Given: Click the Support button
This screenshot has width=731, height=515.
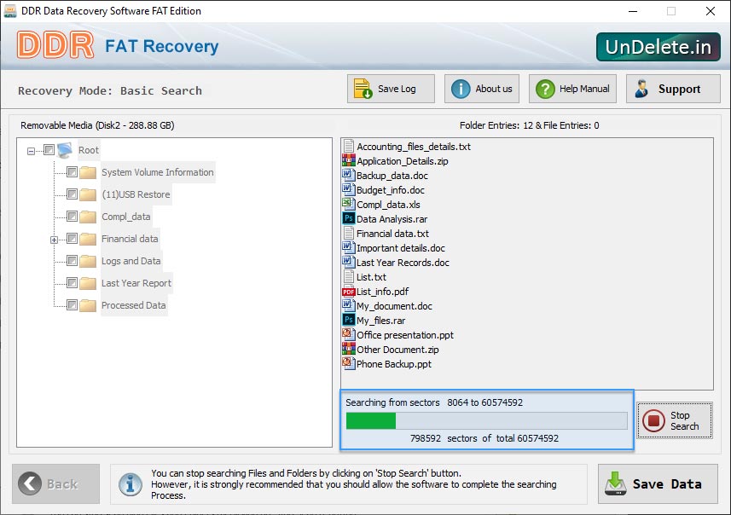Looking at the screenshot, I should pyautogui.click(x=673, y=89).
